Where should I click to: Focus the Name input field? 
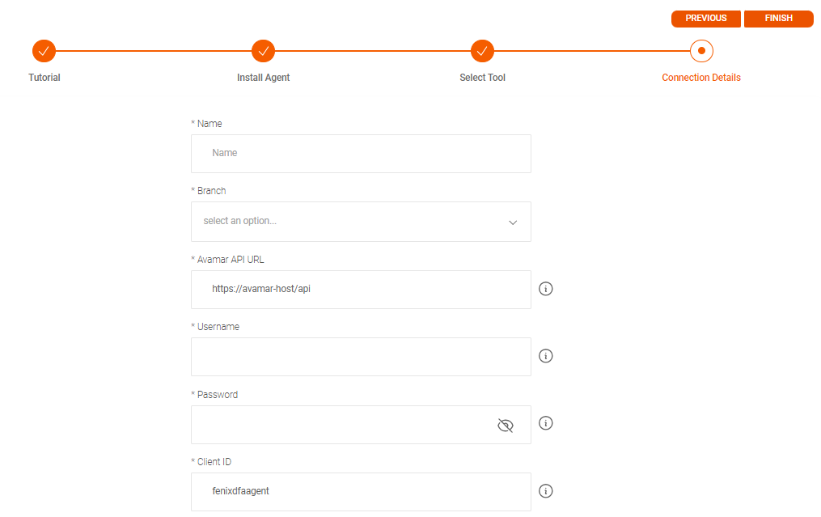(361, 154)
